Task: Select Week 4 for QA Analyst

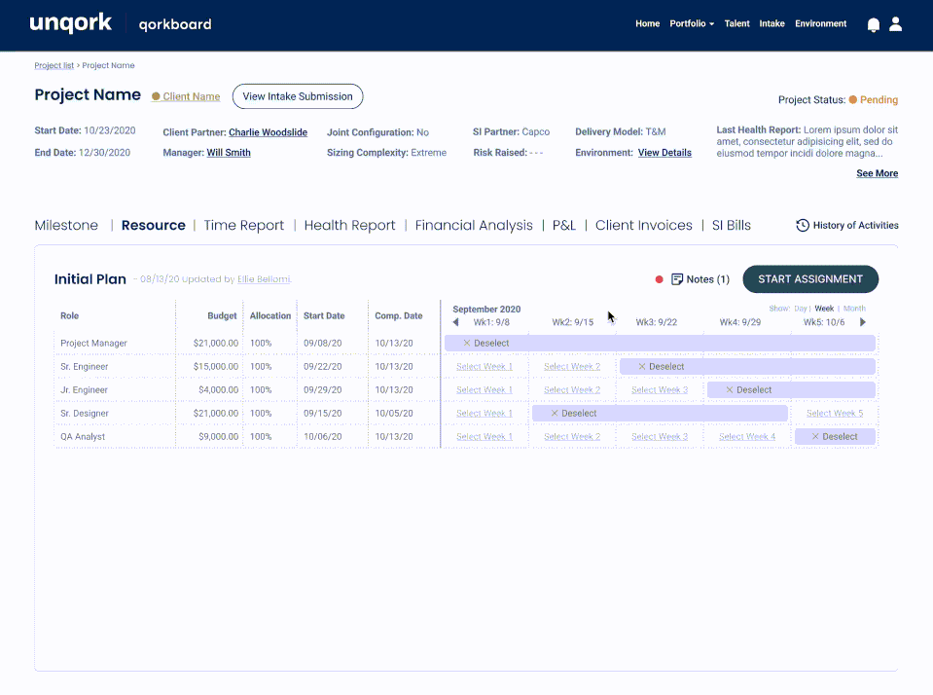Action: click(x=747, y=436)
